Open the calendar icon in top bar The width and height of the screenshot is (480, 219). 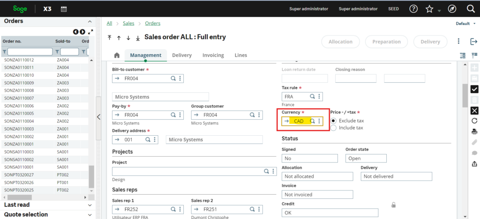point(64,9)
